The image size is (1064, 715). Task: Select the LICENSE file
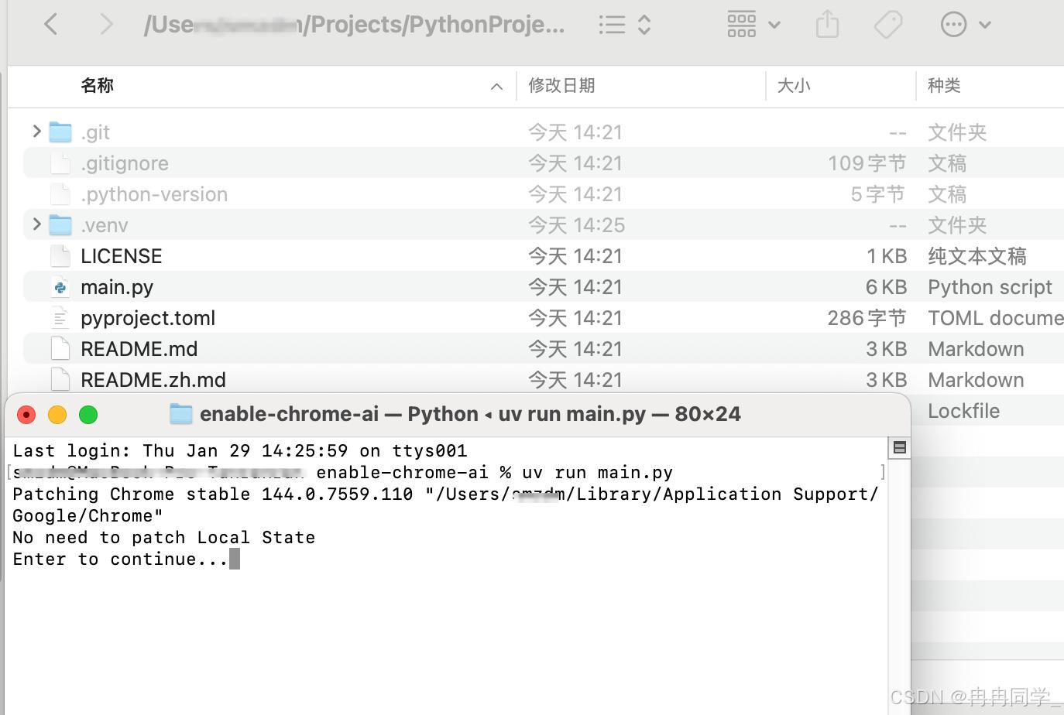point(122,256)
